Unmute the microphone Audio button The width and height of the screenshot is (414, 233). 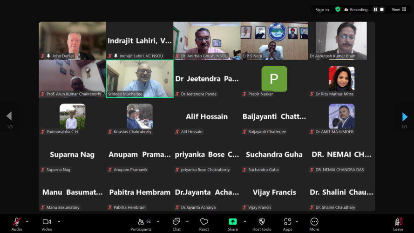[x=17, y=222]
